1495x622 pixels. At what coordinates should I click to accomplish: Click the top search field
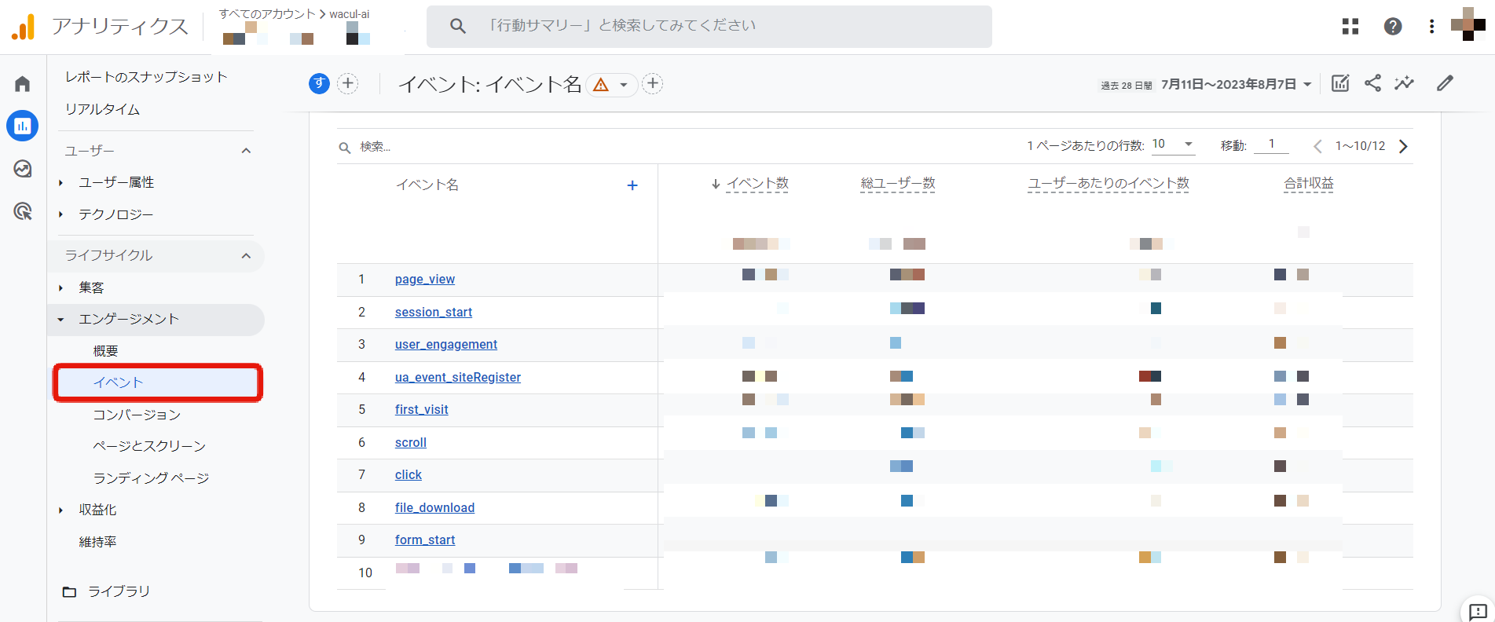pyautogui.click(x=709, y=27)
